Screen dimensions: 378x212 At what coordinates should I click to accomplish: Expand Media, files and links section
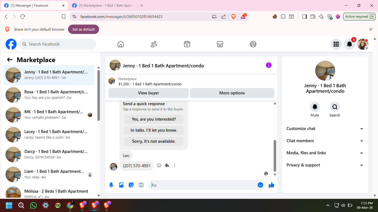pos(325,153)
